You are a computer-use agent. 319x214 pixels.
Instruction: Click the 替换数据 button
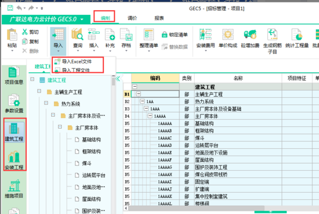175,47
